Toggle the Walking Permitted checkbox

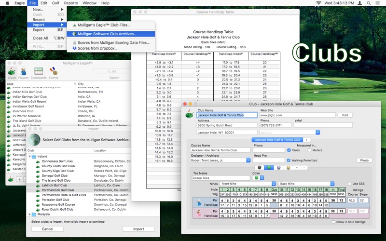tap(289, 161)
